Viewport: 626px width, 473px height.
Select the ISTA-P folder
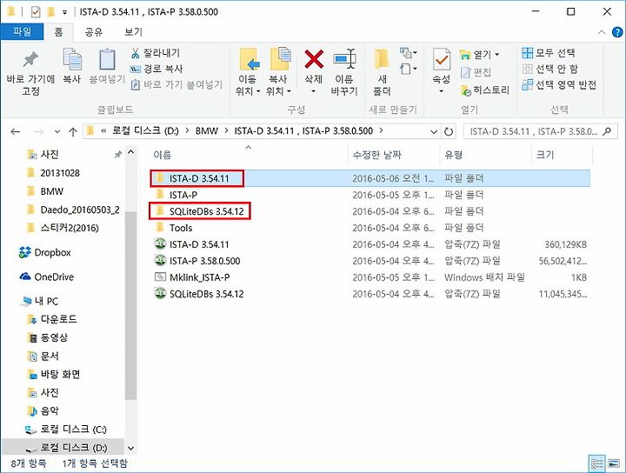click(370, 195)
